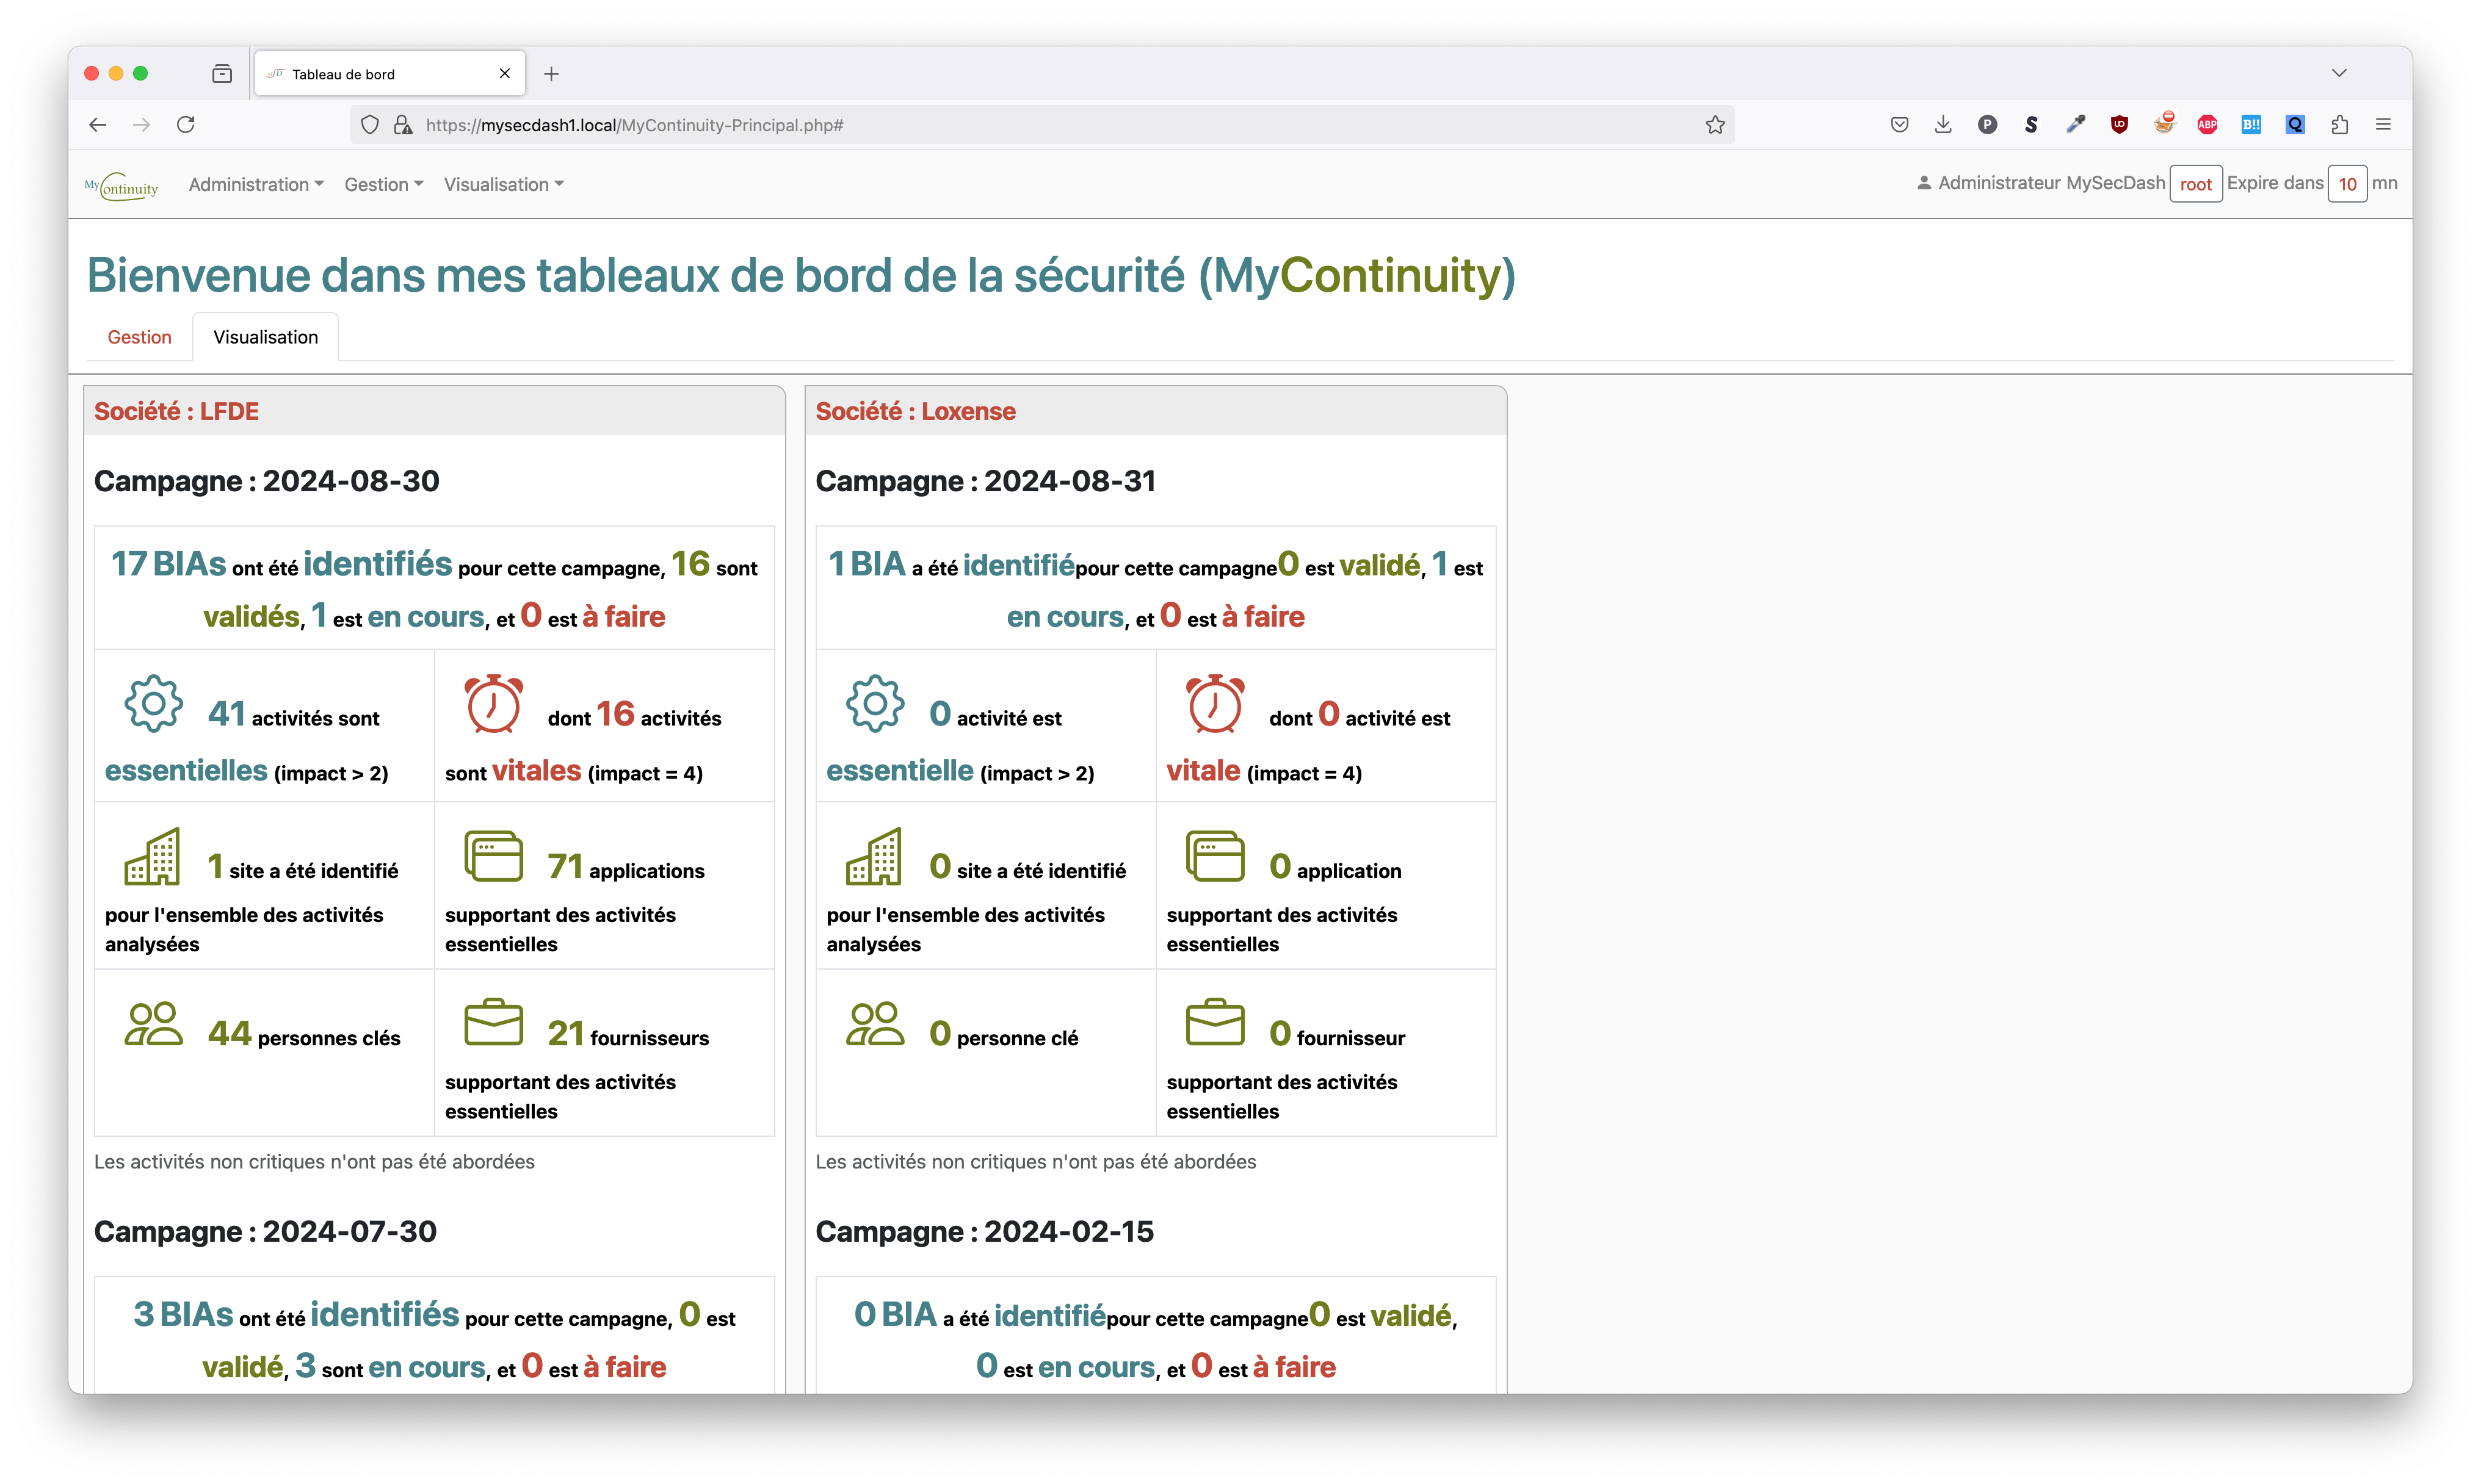This screenshot has width=2481, height=1484.
Task: Close the Tableau de bord tab
Action: (504, 74)
